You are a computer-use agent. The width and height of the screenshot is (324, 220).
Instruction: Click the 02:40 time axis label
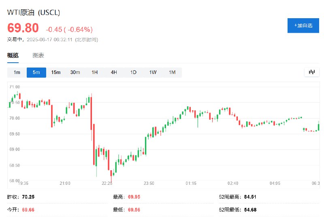(233, 183)
